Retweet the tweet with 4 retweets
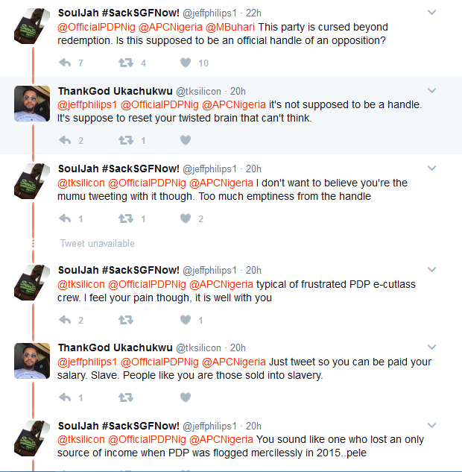This screenshot has width=462, height=472. pyautogui.click(x=126, y=63)
